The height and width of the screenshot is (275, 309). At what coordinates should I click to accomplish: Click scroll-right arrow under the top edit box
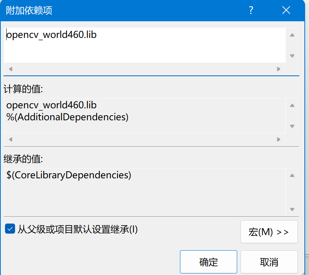click(x=278, y=69)
